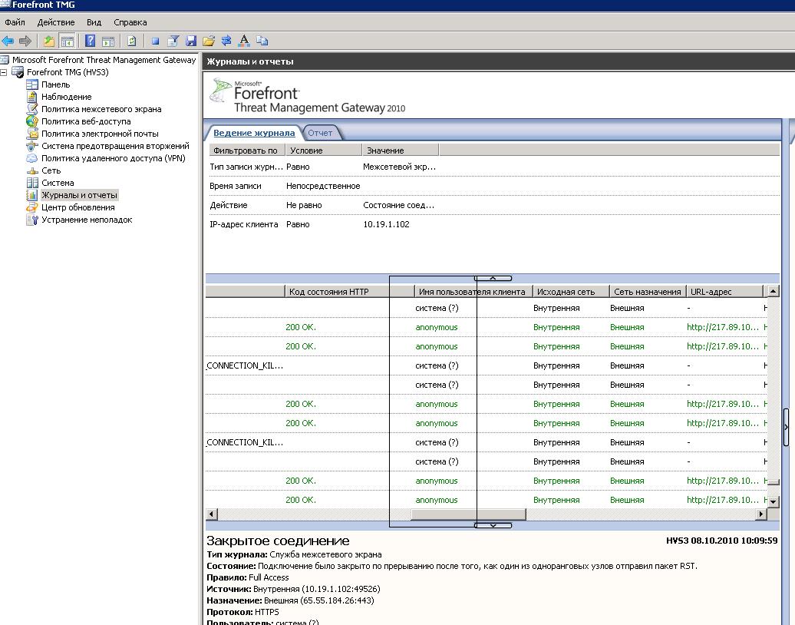Select Microsoft Forefront Threat Management Gateway root node
795x625 pixels.
pos(104,60)
